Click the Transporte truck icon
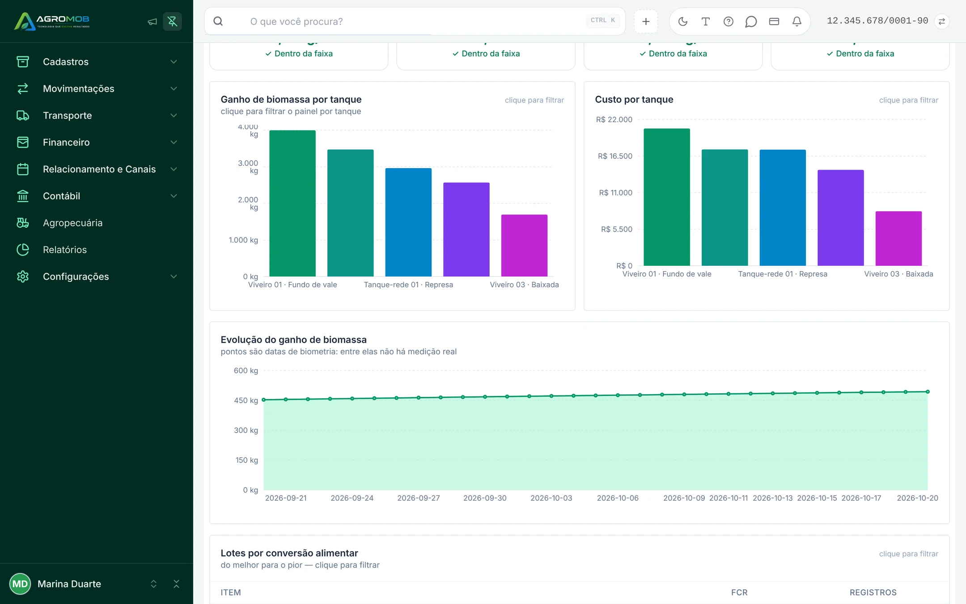This screenshot has height=604, width=966. point(23,115)
